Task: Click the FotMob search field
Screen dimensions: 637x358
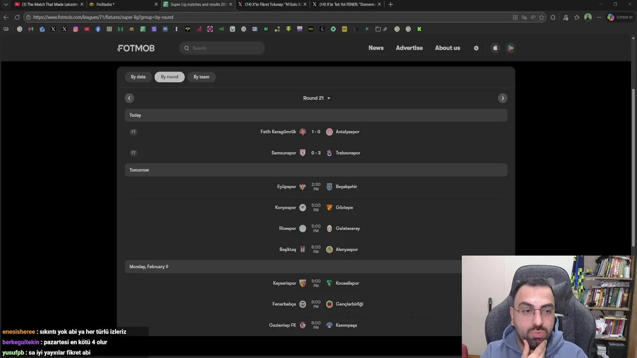Action: pos(222,48)
